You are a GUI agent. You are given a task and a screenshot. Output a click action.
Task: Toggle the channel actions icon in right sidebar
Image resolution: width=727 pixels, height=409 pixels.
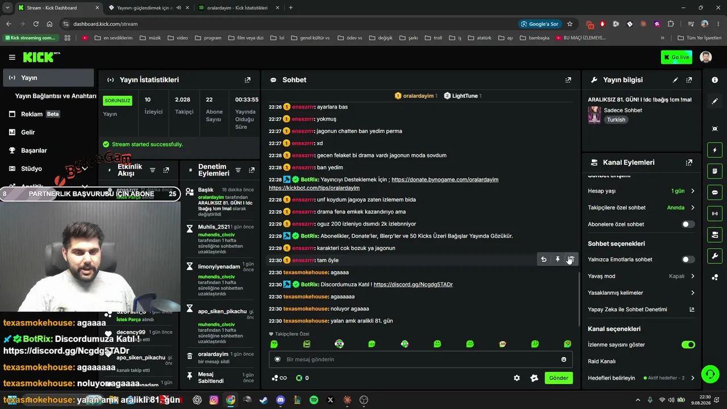point(715,235)
